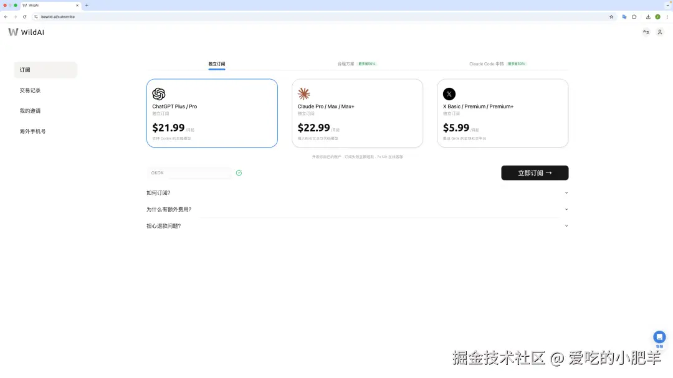Open 交易记录 in the sidebar
This screenshot has height=378, width=673.
pos(29,90)
